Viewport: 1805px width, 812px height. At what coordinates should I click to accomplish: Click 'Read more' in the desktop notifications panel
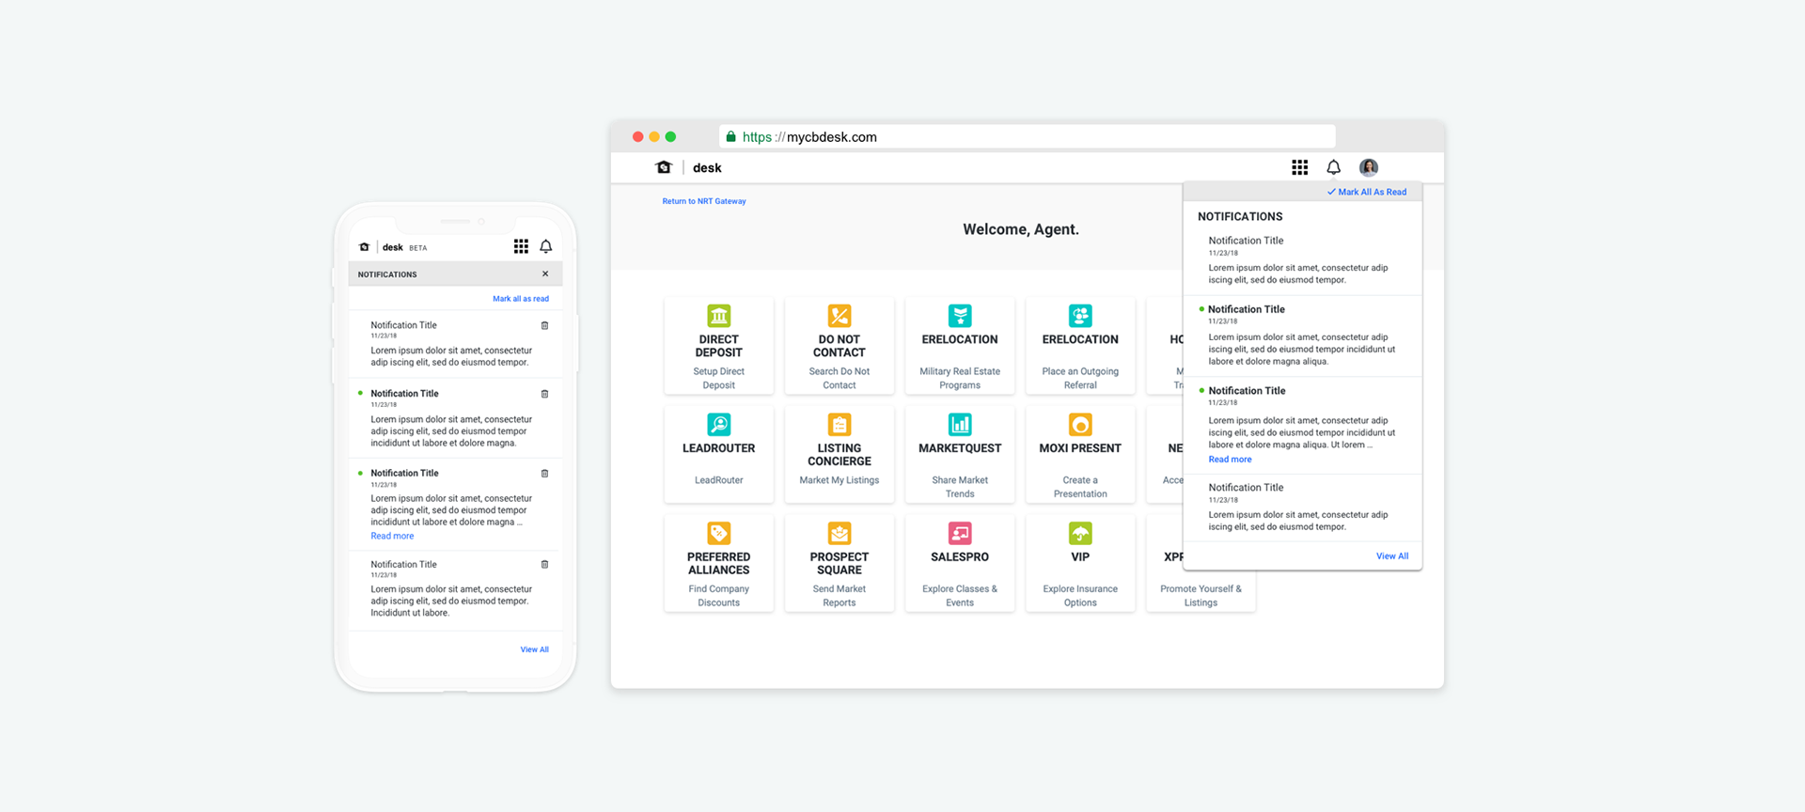tap(1230, 460)
